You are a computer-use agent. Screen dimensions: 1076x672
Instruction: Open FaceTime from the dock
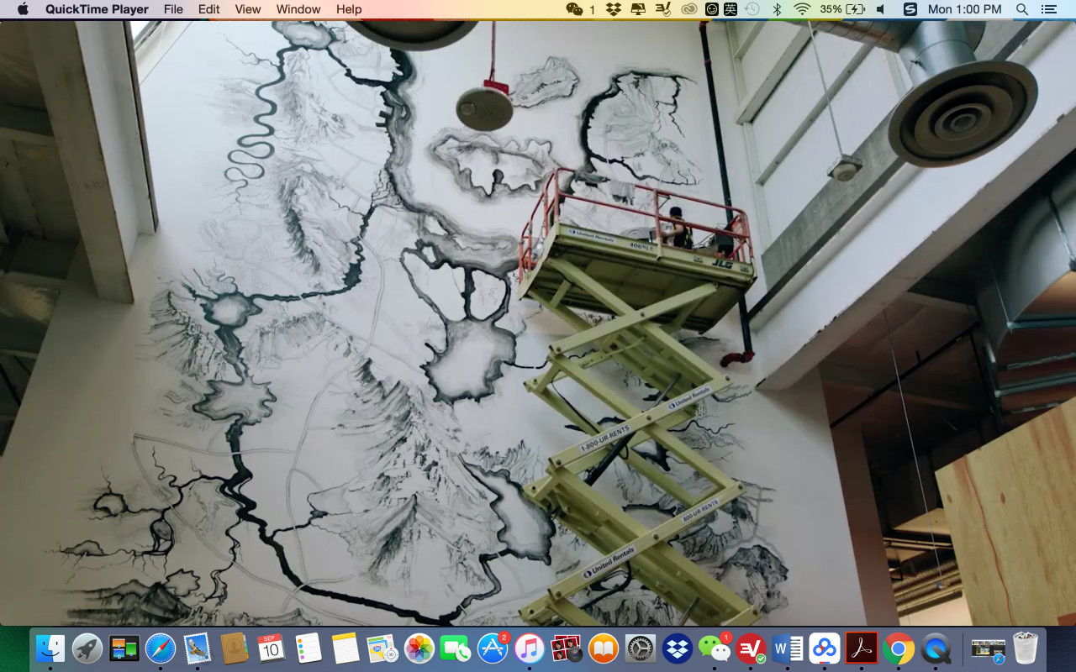pos(456,648)
